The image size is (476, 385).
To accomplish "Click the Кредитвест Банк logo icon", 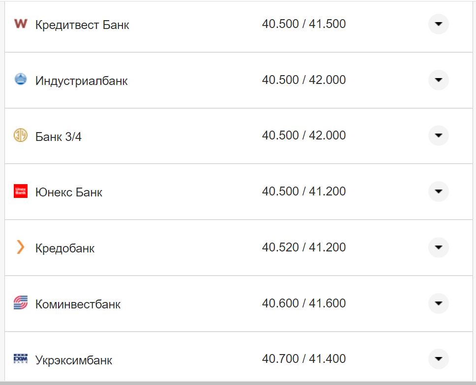I will coord(21,24).
